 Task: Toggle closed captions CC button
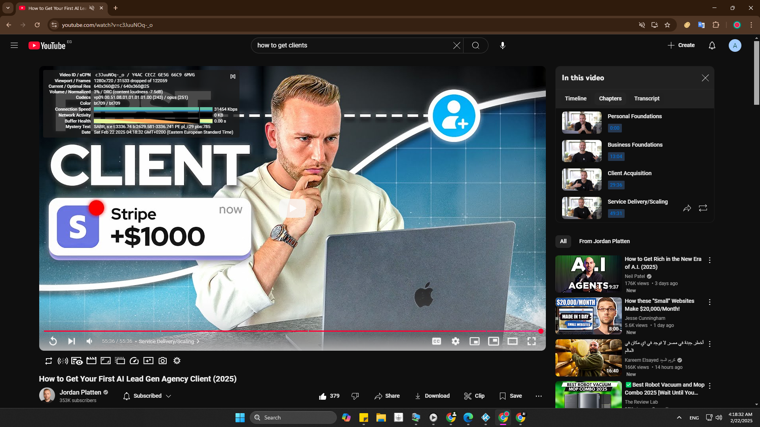point(437,341)
